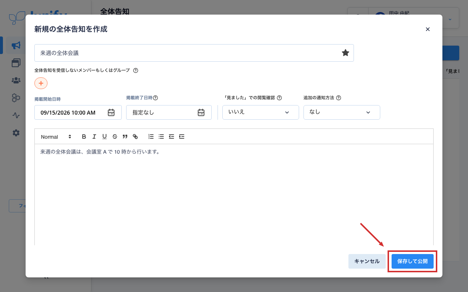The width and height of the screenshot is (468, 292).
Task: Click the star icon in title field
Action: coord(345,53)
